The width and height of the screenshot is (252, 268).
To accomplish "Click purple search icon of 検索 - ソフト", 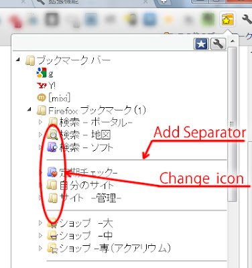I will [52, 147].
